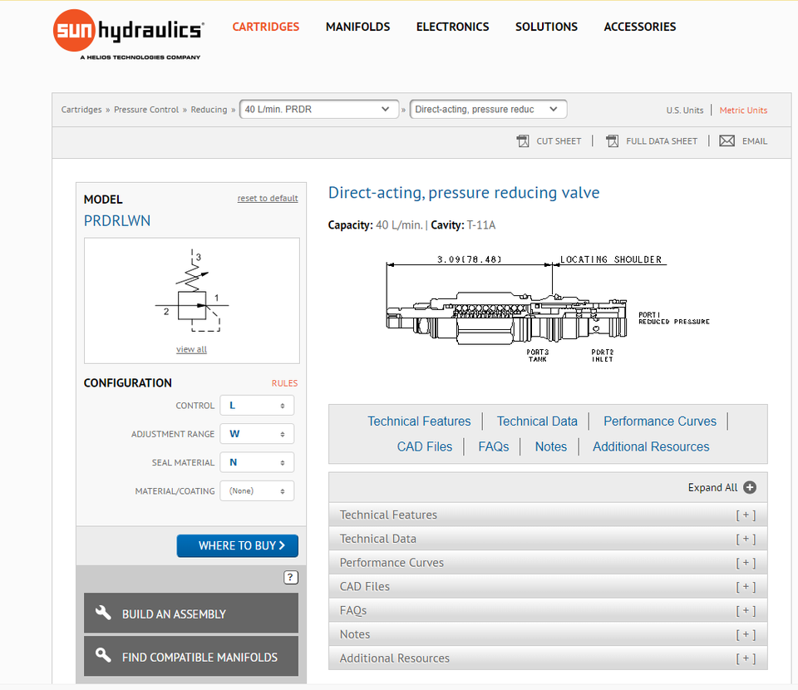
Task: Click the CUT SHEET link text
Action: coord(559,141)
